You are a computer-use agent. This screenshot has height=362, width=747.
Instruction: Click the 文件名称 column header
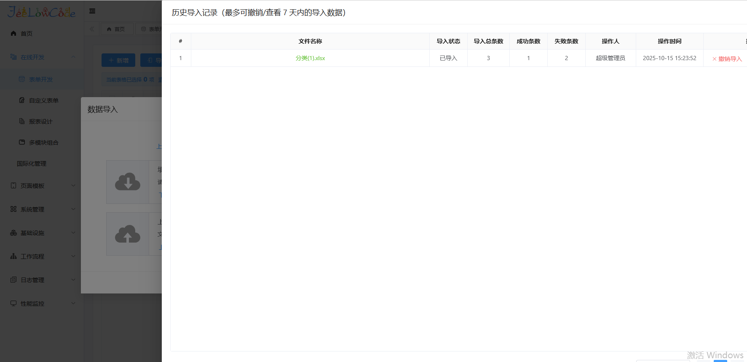point(310,41)
